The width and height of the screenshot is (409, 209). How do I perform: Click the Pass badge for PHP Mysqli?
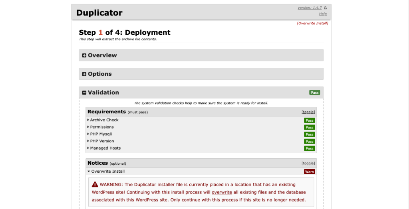click(x=310, y=134)
